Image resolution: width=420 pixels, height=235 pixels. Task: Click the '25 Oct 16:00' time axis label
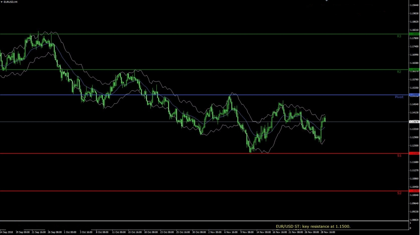[x=184, y=232]
